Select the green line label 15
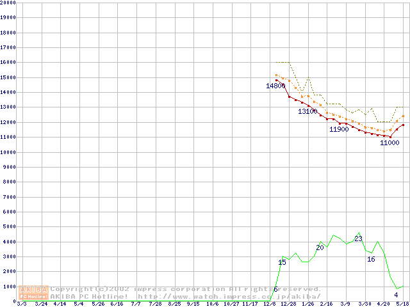Screen dimensions: 410x307 pyautogui.click(x=282, y=263)
